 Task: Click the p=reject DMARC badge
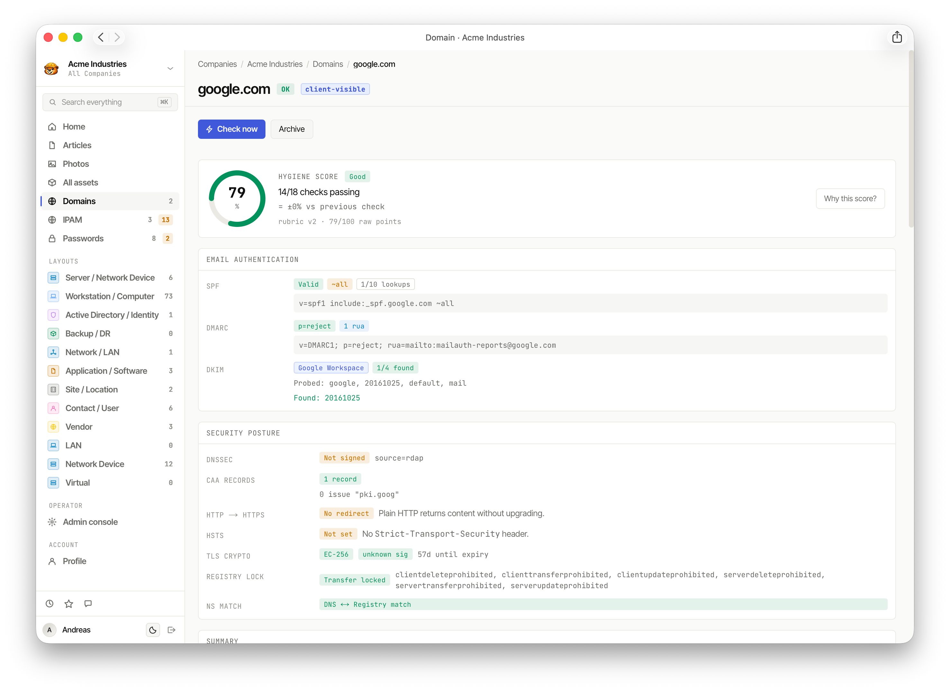coord(314,326)
